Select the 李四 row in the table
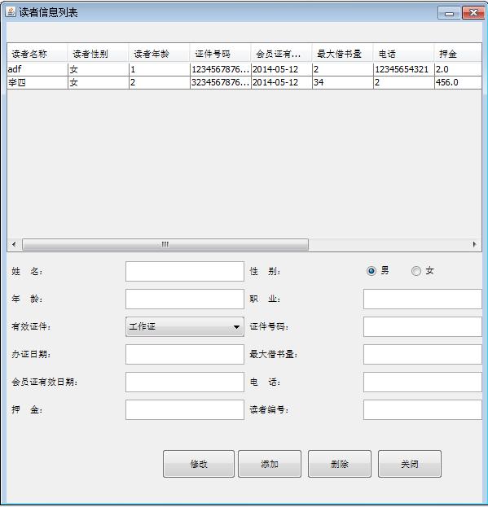 coord(244,82)
